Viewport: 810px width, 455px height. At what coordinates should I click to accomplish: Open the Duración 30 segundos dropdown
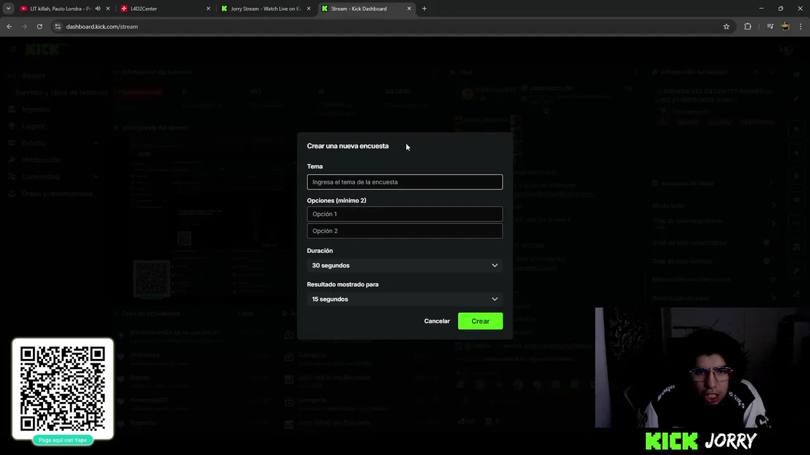(x=405, y=265)
